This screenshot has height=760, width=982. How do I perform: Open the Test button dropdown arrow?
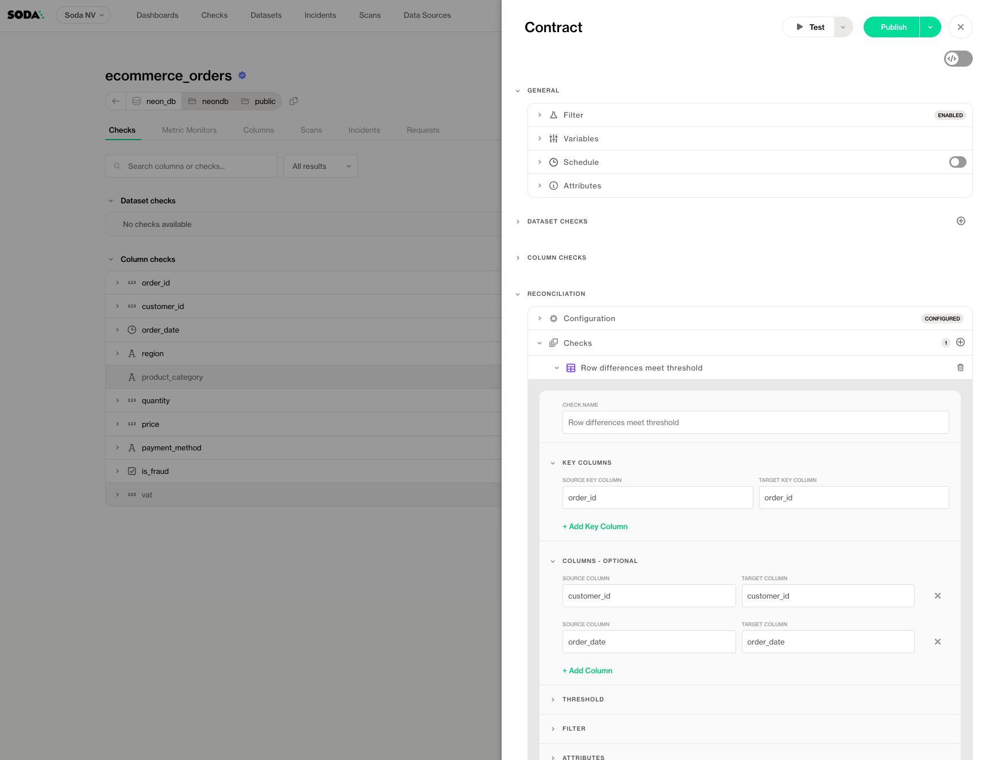[x=843, y=27]
